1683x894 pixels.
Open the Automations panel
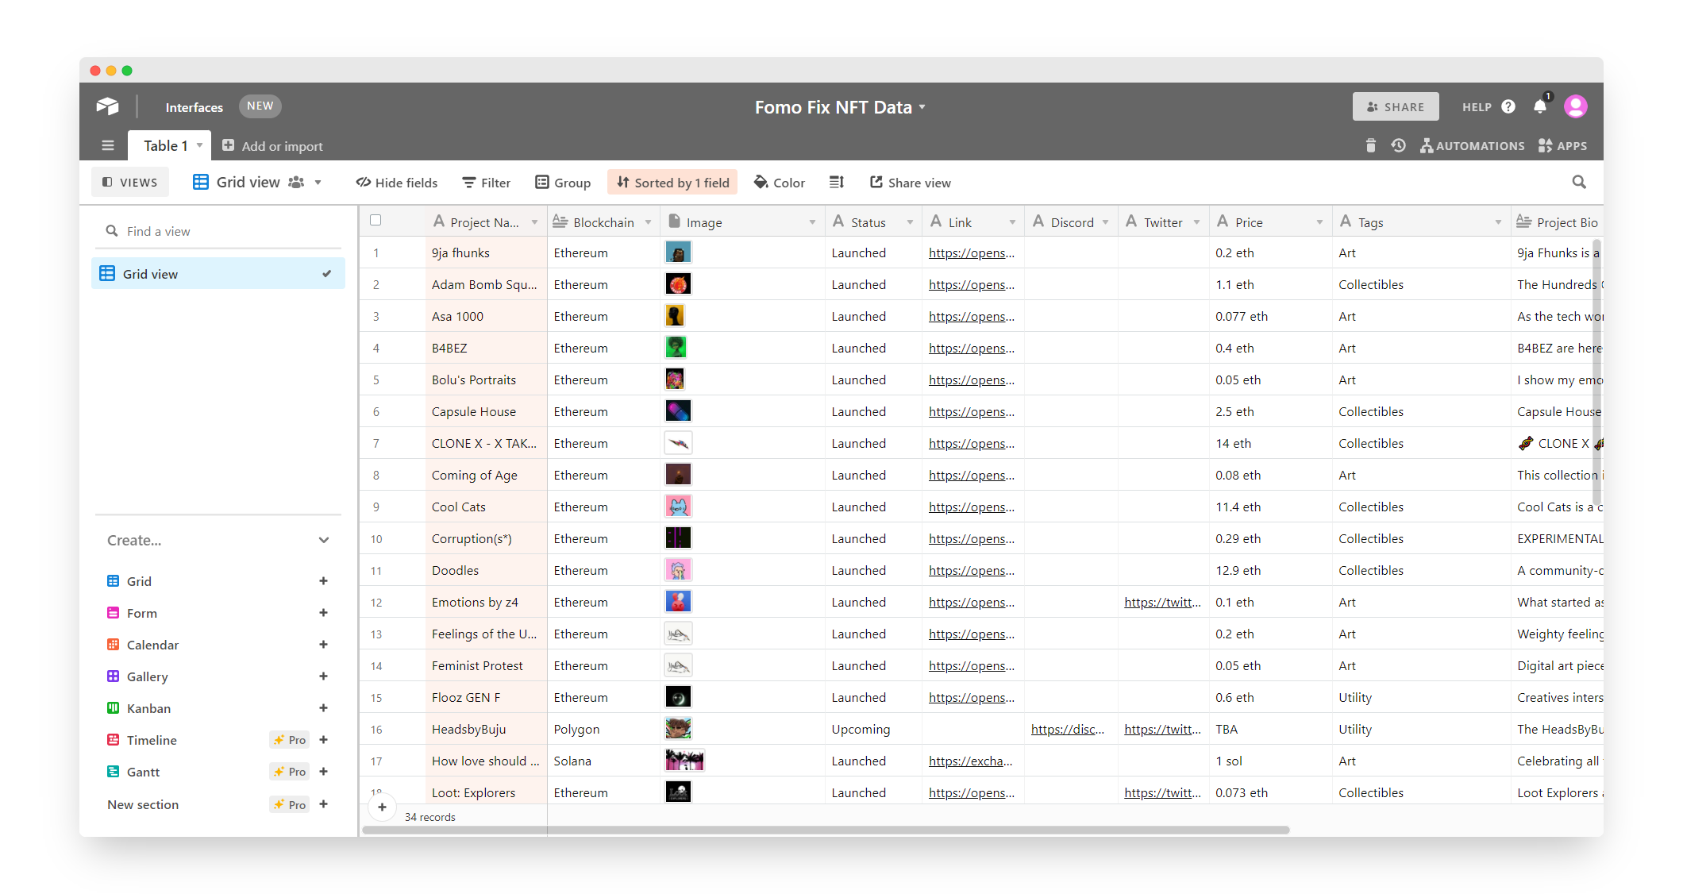pos(1473,145)
